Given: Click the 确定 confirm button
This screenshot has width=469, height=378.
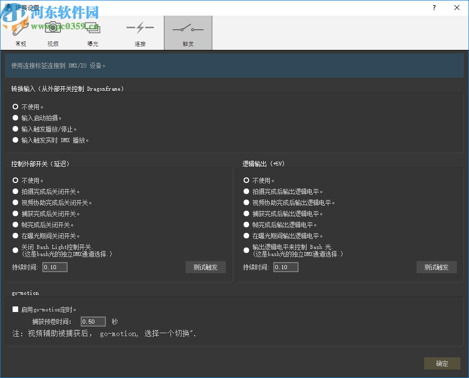Looking at the screenshot, I should tap(442, 363).
